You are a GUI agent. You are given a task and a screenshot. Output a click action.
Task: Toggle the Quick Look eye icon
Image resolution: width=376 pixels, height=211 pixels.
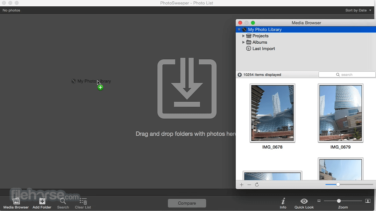(304, 201)
